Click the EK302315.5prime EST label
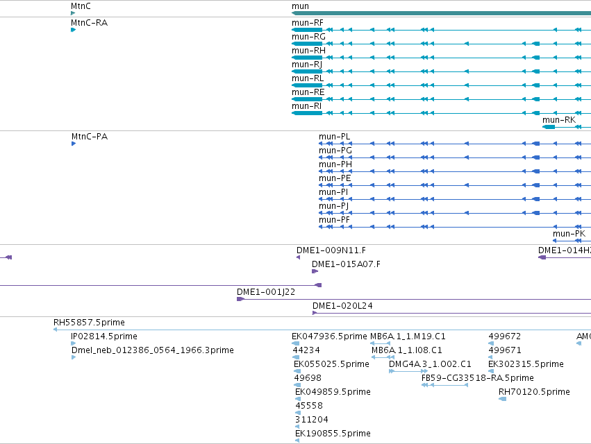Image resolution: width=591 pixels, height=444 pixels. click(526, 364)
